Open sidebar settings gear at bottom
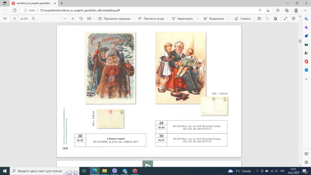This screenshot has height=175, width=311. point(306,162)
